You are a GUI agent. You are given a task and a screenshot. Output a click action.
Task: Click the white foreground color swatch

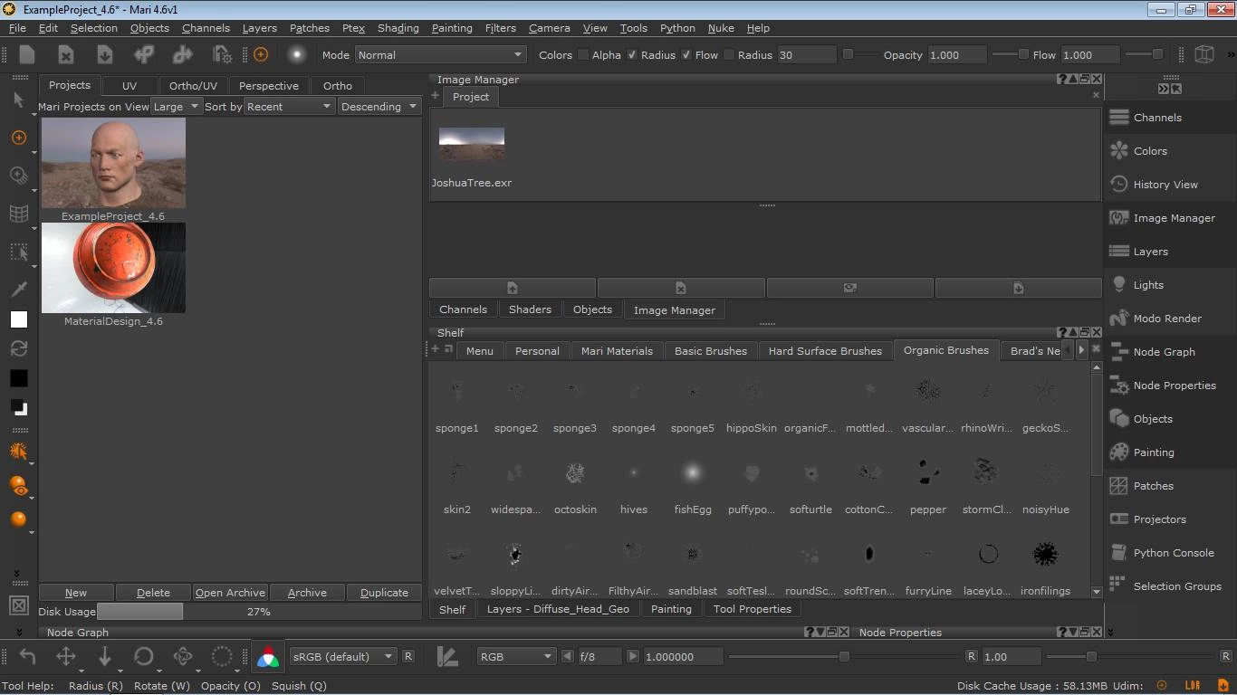point(19,319)
